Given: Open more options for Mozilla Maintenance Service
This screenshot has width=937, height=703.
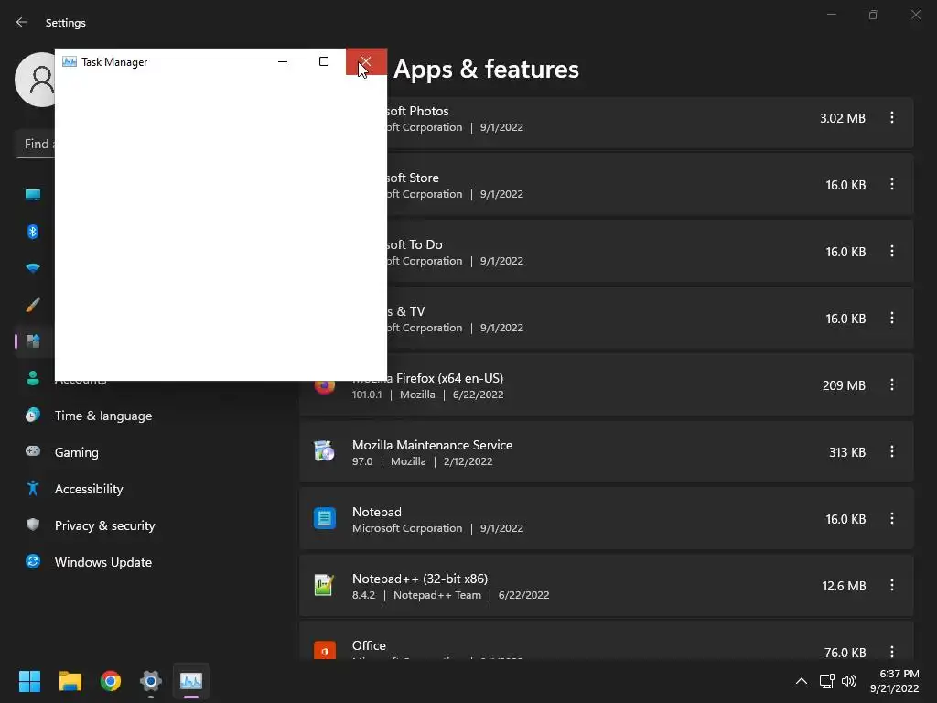Looking at the screenshot, I should tap(892, 451).
